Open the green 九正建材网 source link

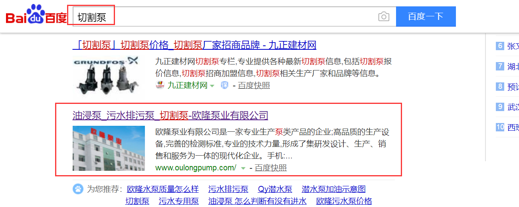[x=187, y=85]
